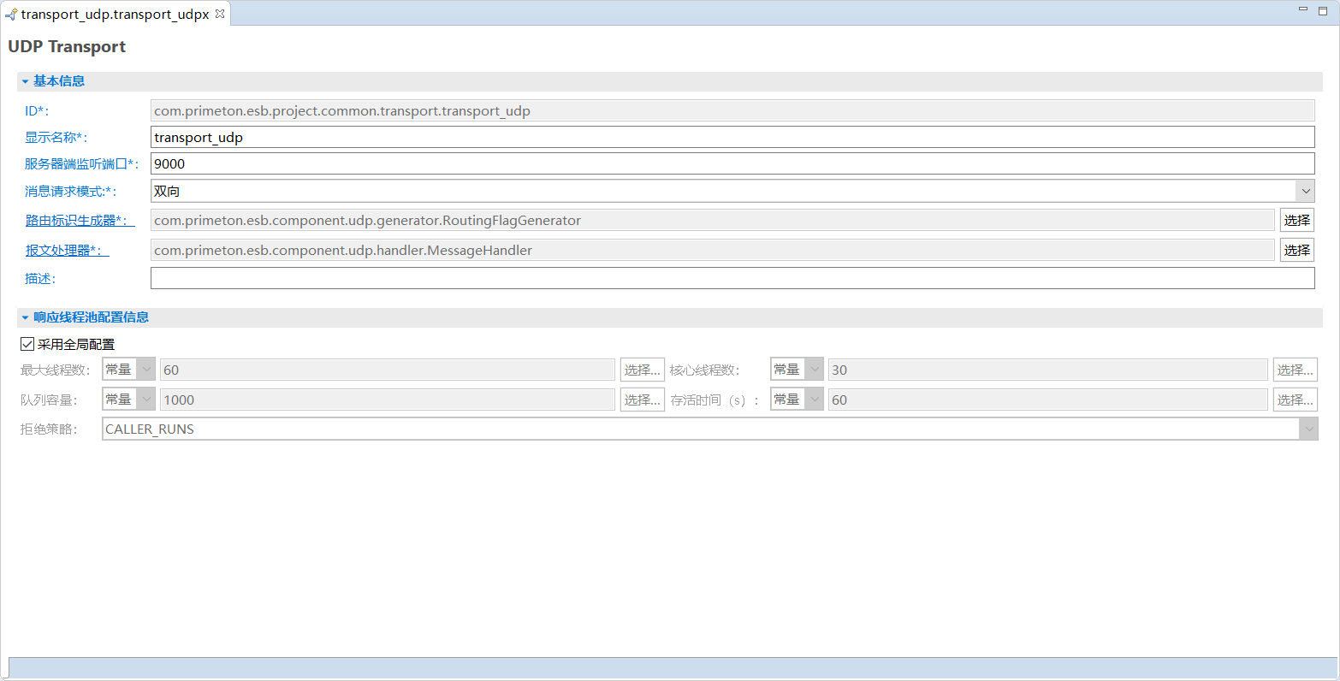
Task: Click into the 显示名称 text field
Action: click(x=732, y=137)
